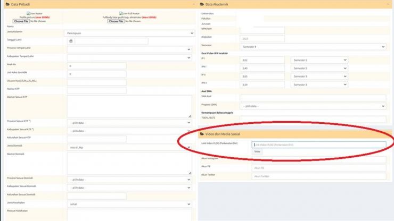Screen dimensions: 394x221
Task: Open the Provinsi Sesuai Domisili dropdown
Action: (x=129, y=180)
